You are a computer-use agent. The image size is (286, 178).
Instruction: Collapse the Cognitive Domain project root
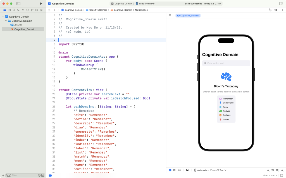pos(3,17)
